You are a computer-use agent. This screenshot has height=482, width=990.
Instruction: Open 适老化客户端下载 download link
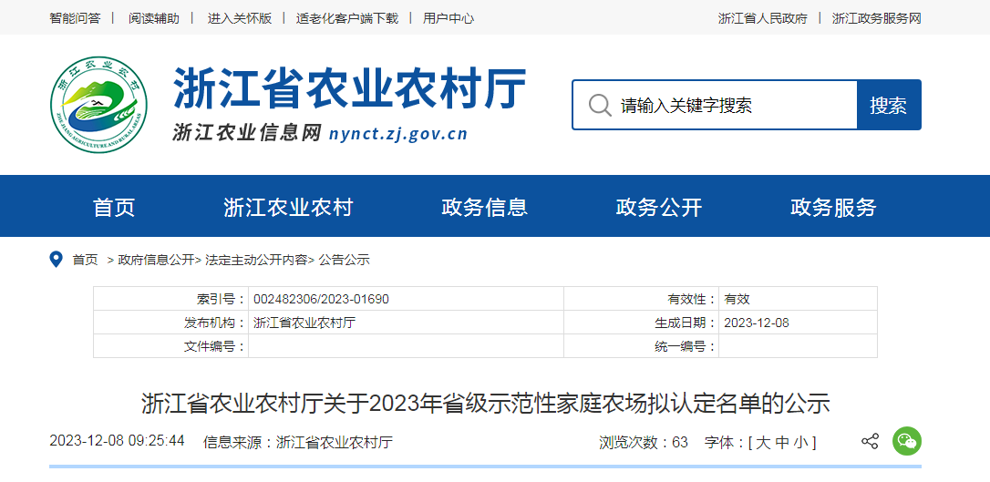tap(347, 18)
